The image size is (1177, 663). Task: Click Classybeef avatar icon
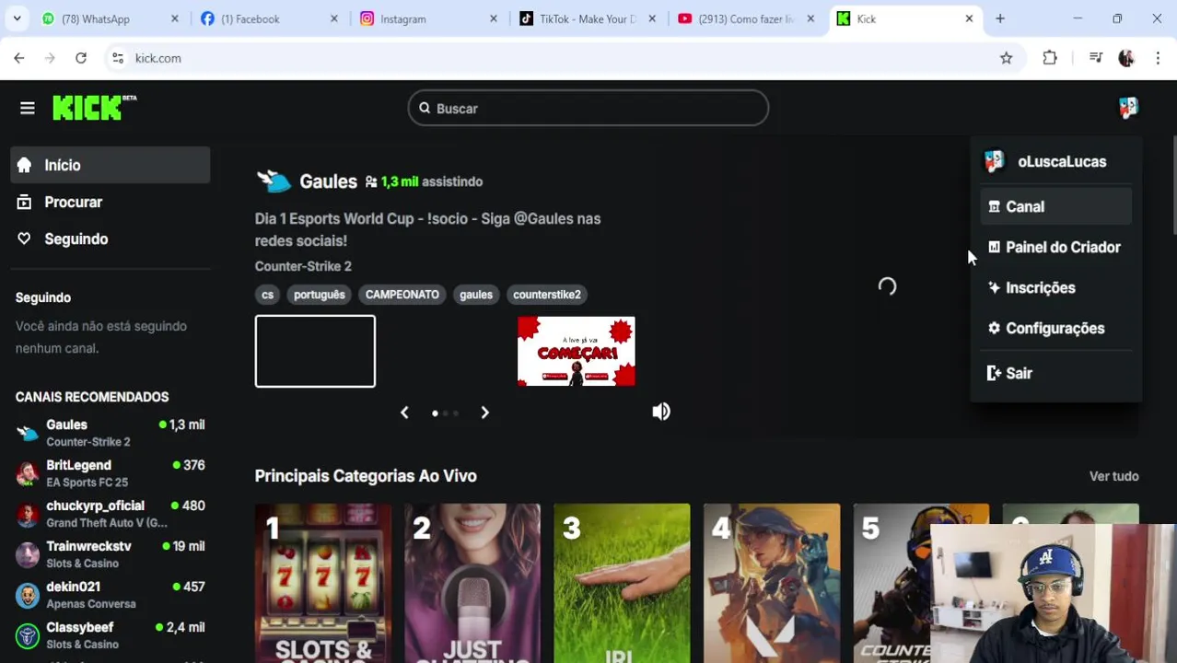coord(28,635)
